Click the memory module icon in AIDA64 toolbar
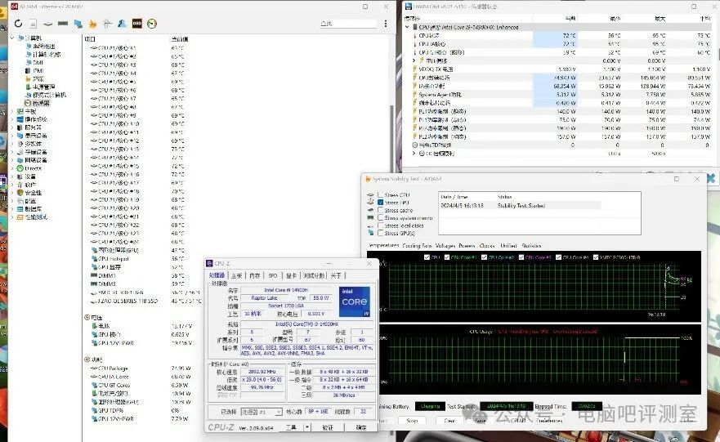Screen dimensions: 720x442 (x=63, y=23)
